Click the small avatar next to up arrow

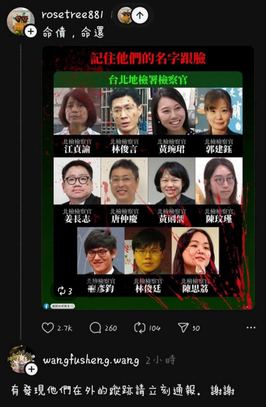click(125, 15)
